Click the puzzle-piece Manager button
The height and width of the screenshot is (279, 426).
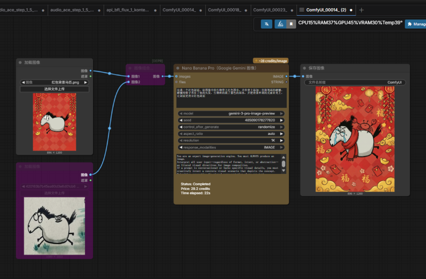415,24
